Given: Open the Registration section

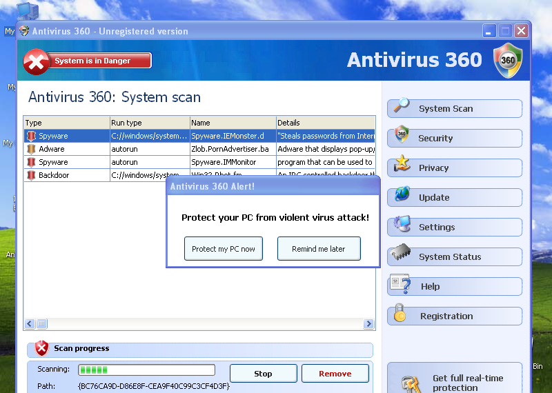Looking at the screenshot, I should [x=455, y=316].
